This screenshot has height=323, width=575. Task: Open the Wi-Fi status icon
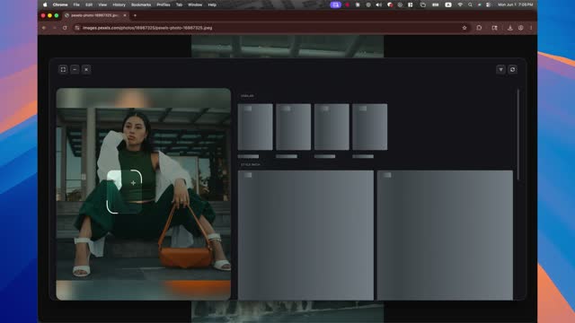(x=460, y=4)
